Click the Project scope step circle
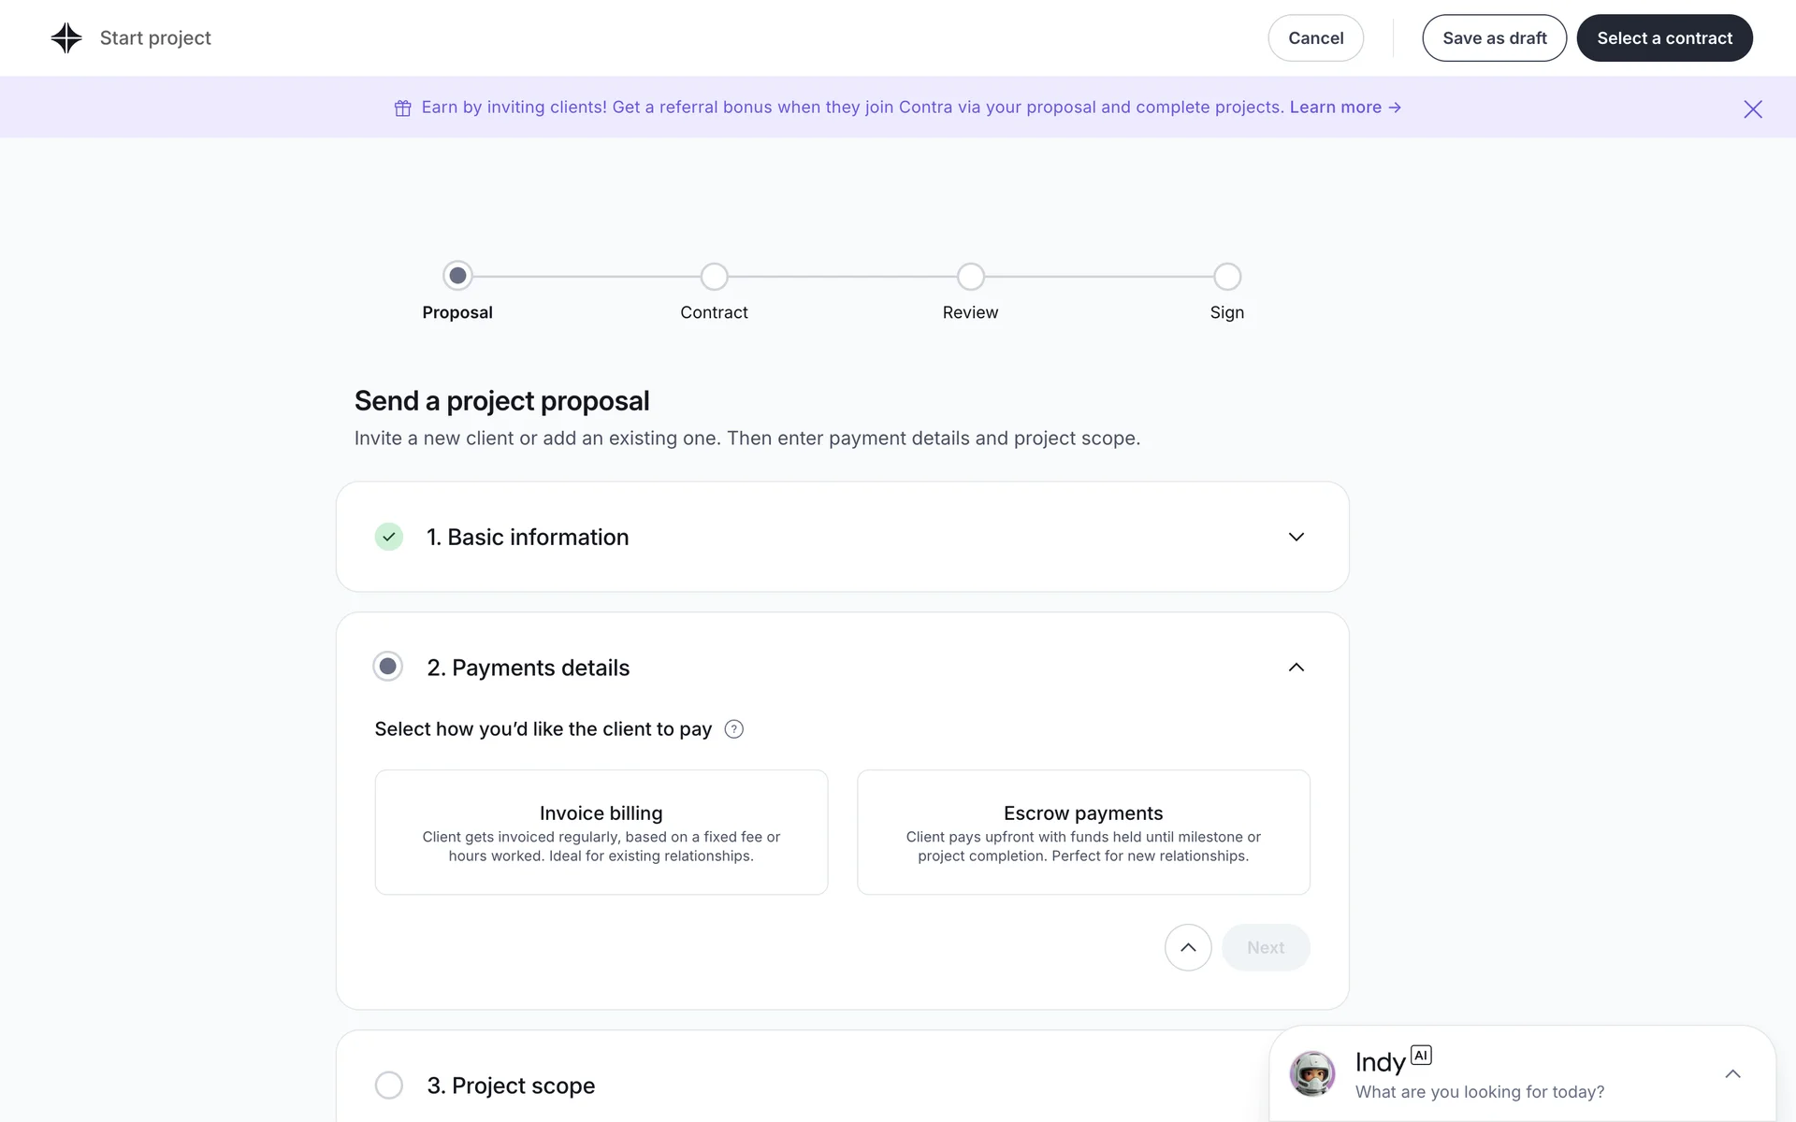The width and height of the screenshot is (1796, 1122). tap(389, 1085)
